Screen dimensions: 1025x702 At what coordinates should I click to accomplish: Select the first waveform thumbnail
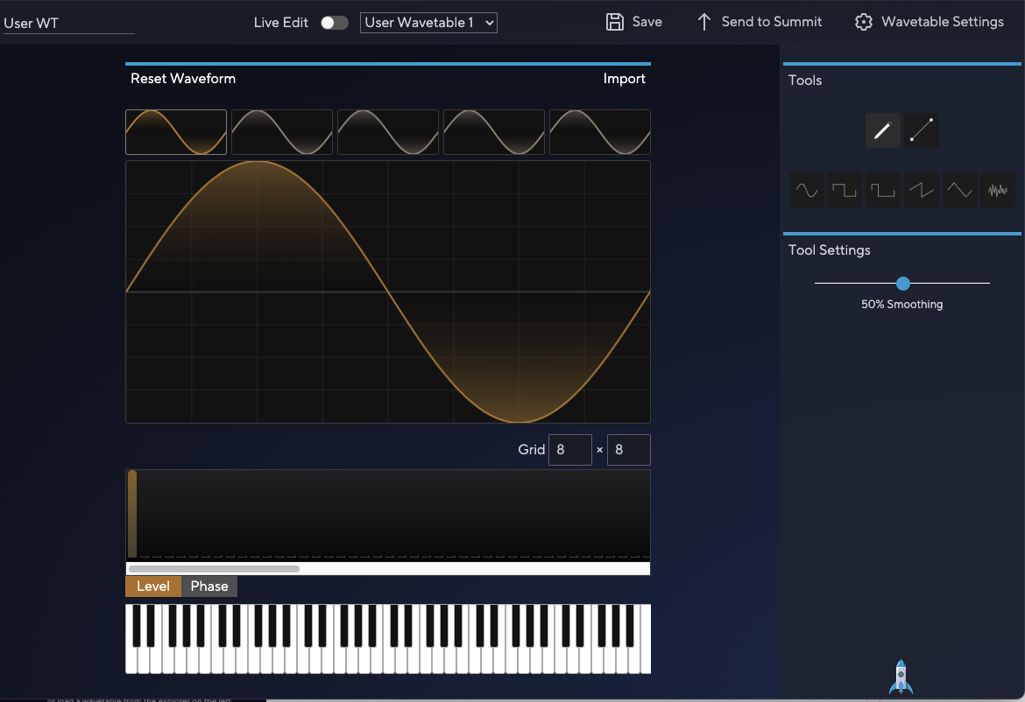click(x=176, y=132)
